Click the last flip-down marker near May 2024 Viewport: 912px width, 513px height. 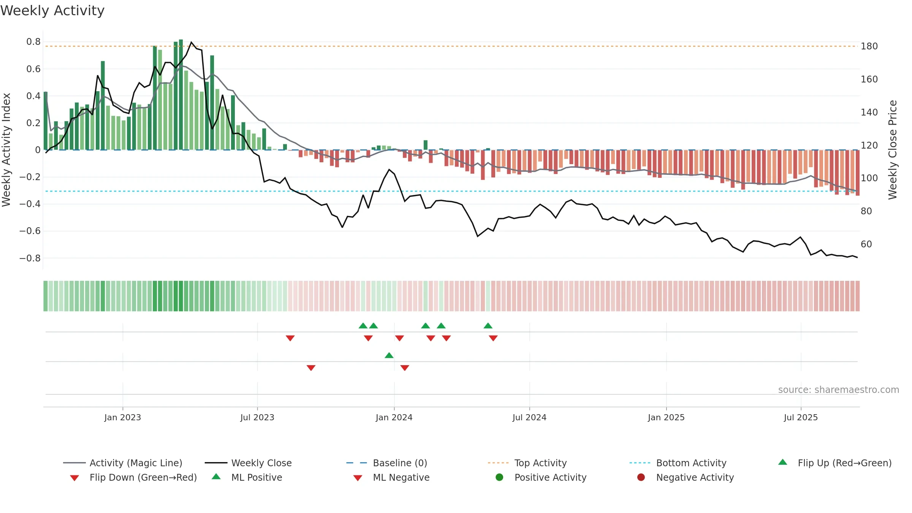[493, 338]
